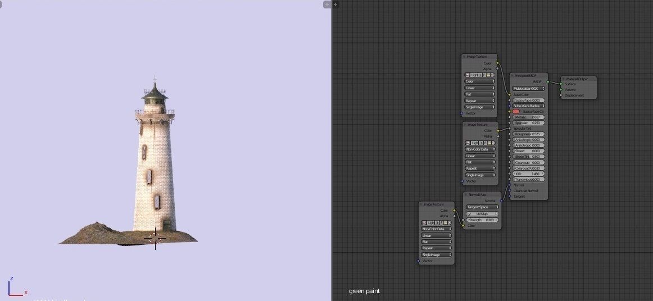
Task: Clear UVMap field with its X icon
Action: pos(496,213)
